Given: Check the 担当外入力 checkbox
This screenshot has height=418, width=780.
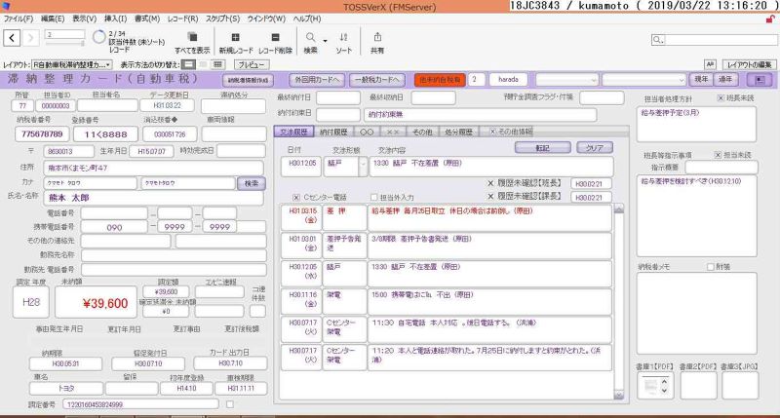Looking at the screenshot, I should (374, 198).
